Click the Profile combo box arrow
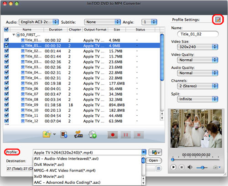228x186 pixels. [x=144, y=152]
